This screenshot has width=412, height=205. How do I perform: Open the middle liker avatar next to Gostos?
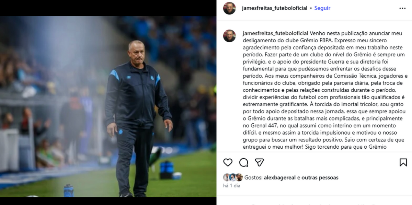pyautogui.click(x=233, y=178)
